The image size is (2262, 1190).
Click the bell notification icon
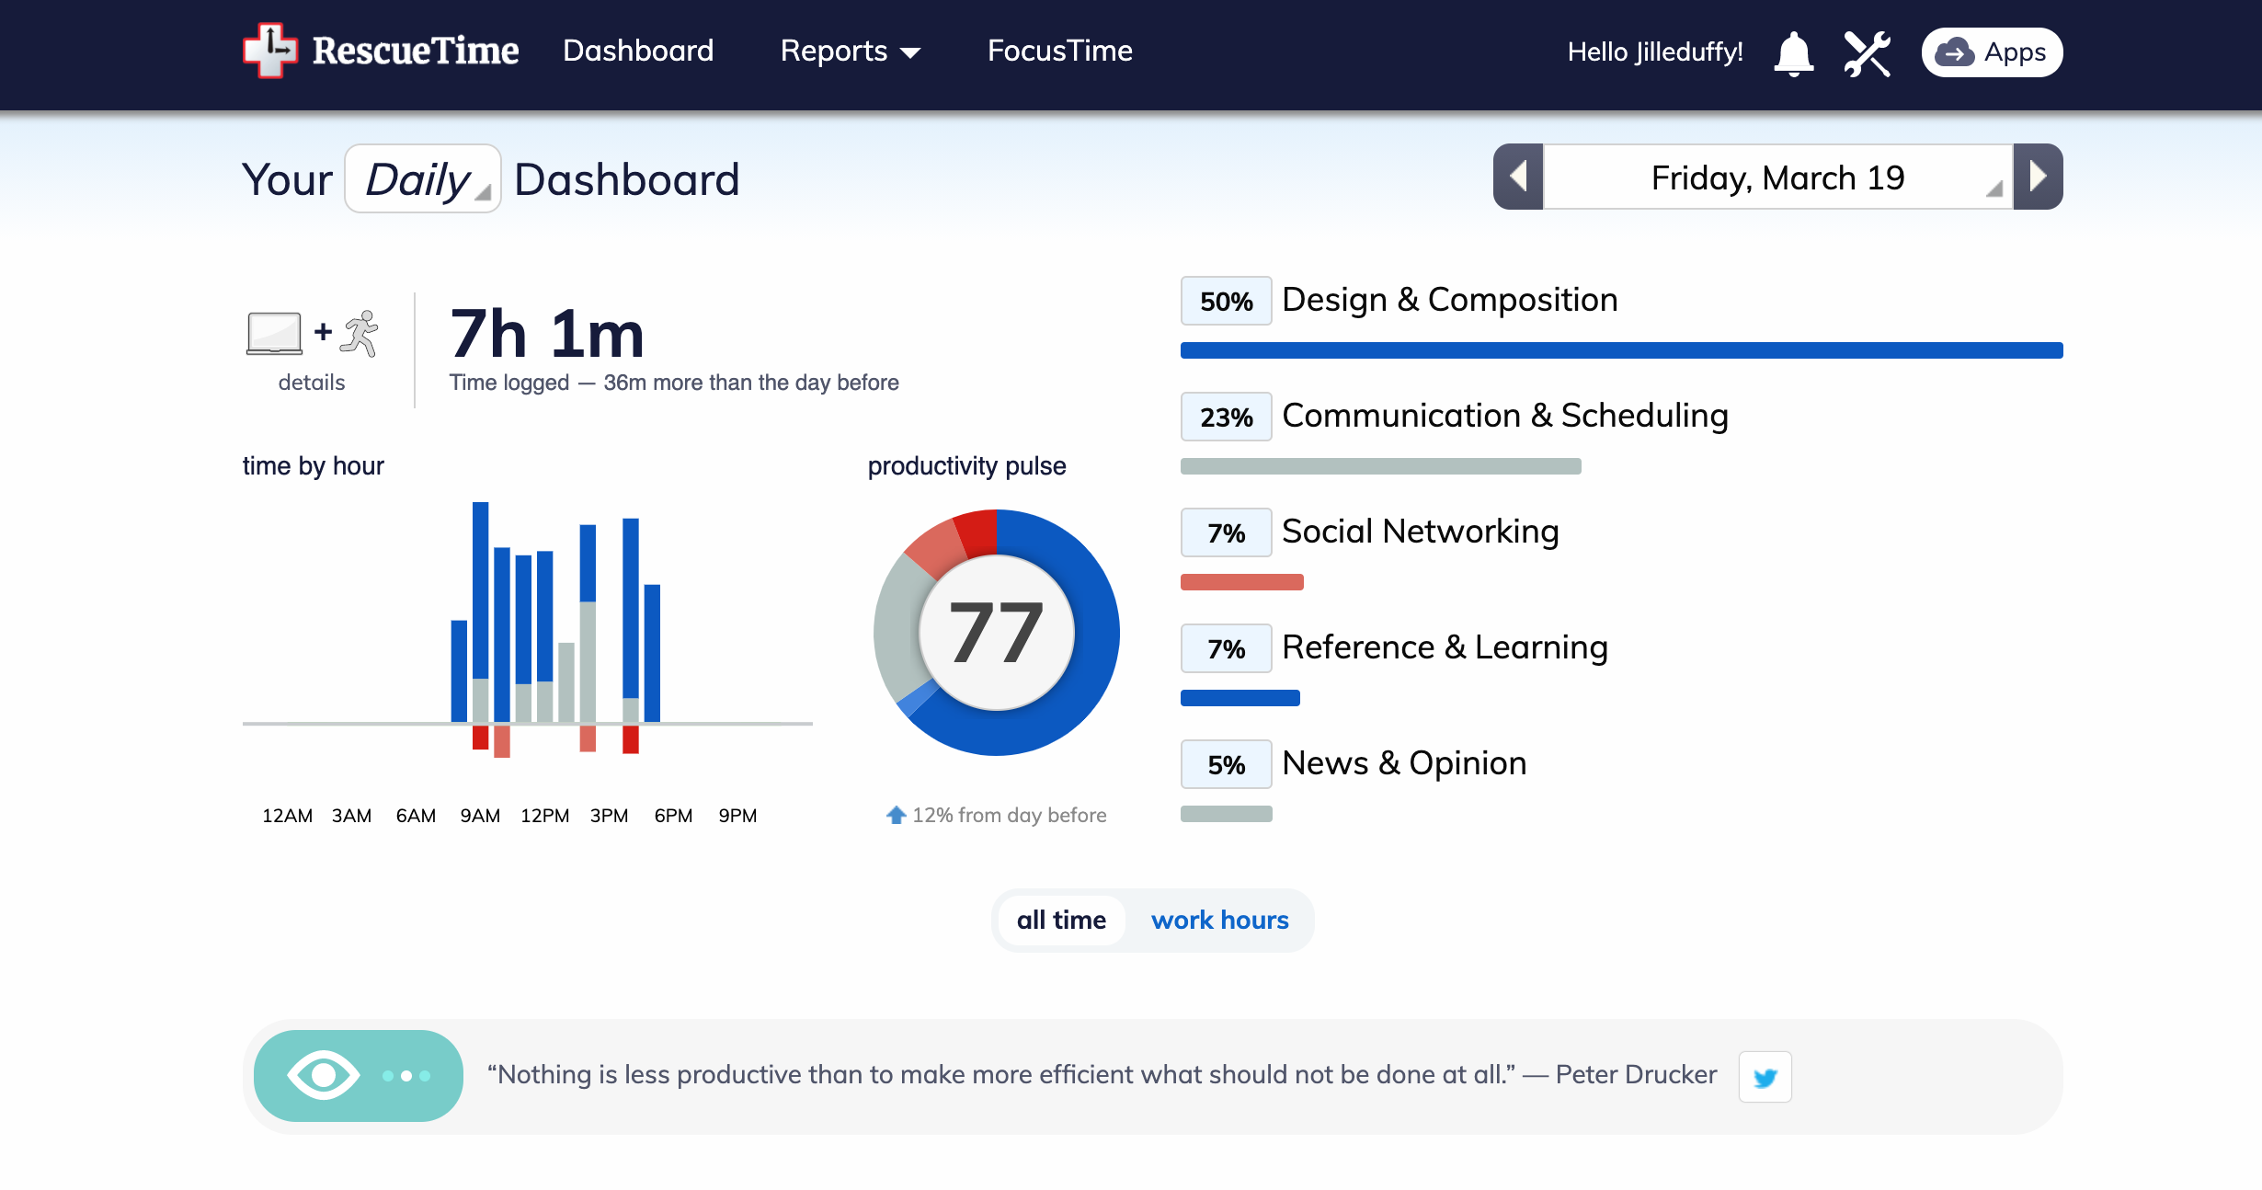click(x=1794, y=50)
